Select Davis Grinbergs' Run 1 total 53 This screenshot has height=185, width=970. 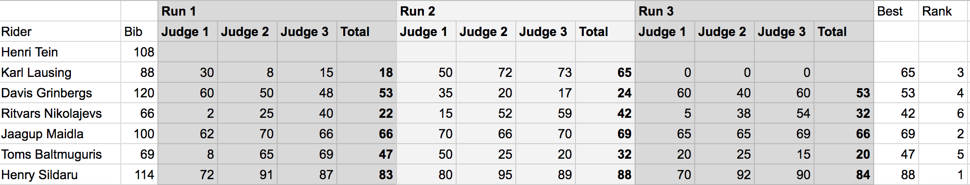tap(367, 92)
